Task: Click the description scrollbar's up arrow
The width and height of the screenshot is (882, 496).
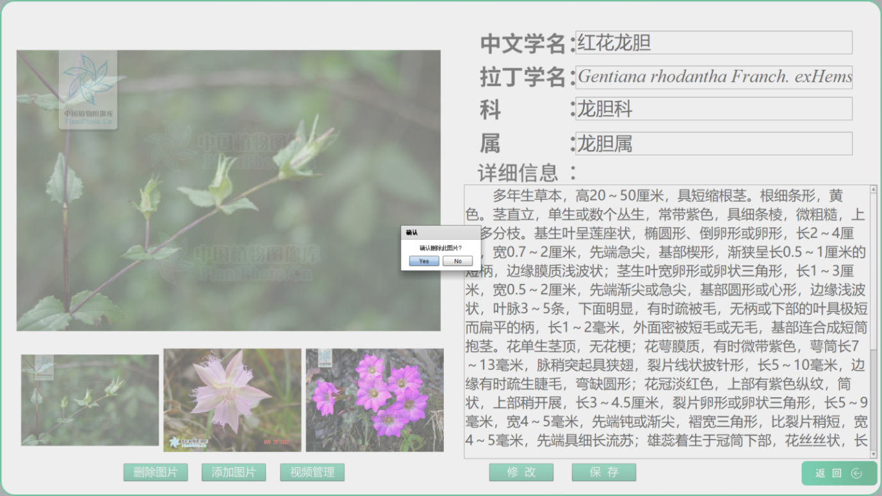Action: pyautogui.click(x=874, y=189)
